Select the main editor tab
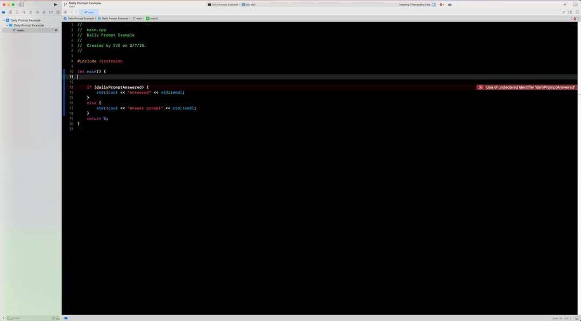Image resolution: width=581 pixels, height=321 pixels. (x=89, y=12)
